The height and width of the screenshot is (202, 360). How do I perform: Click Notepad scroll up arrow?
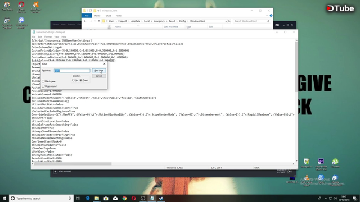click(296, 40)
